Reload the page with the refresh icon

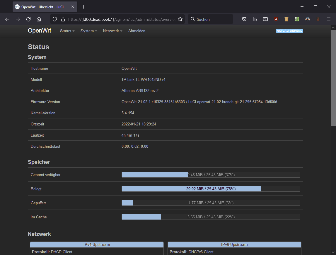click(x=28, y=19)
